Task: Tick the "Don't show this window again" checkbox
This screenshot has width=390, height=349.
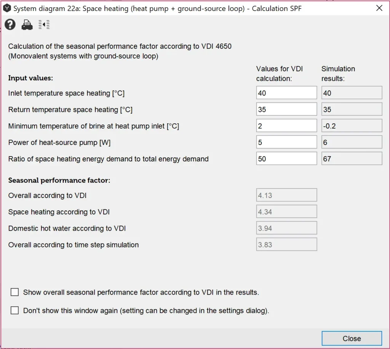Action: pyautogui.click(x=14, y=311)
